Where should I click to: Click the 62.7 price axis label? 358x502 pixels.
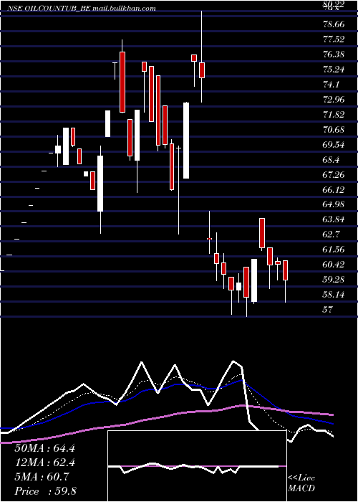332,235
